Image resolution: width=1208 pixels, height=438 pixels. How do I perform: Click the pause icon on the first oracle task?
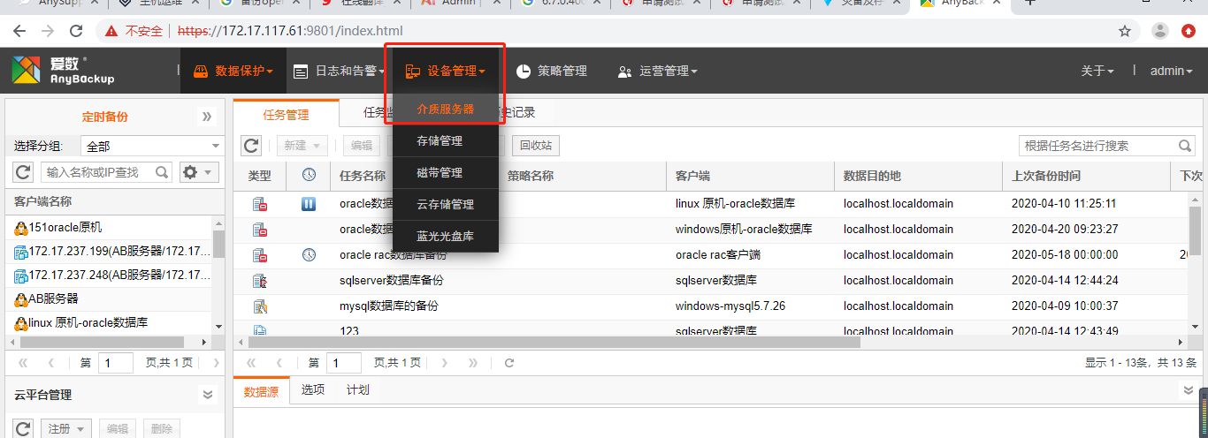309,204
